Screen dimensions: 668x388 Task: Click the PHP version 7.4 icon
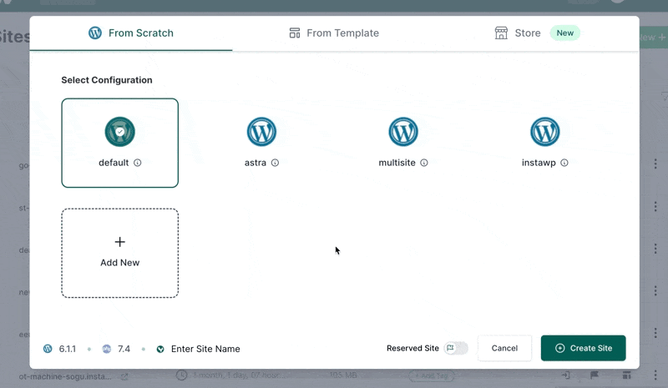pos(107,349)
